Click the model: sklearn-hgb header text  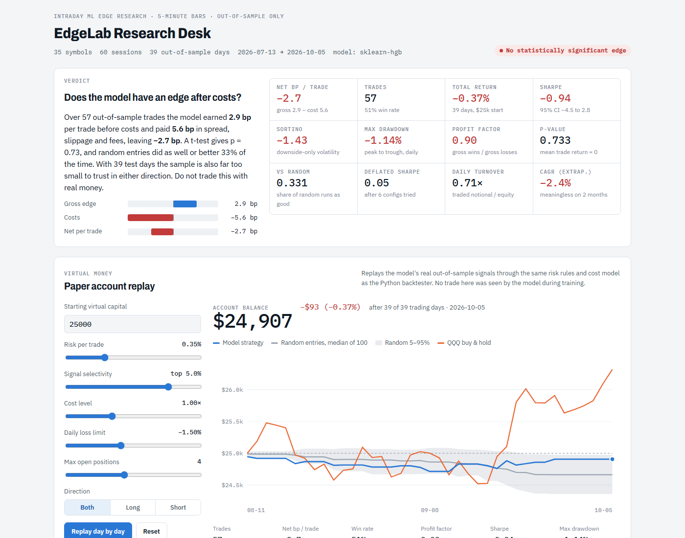tap(367, 52)
